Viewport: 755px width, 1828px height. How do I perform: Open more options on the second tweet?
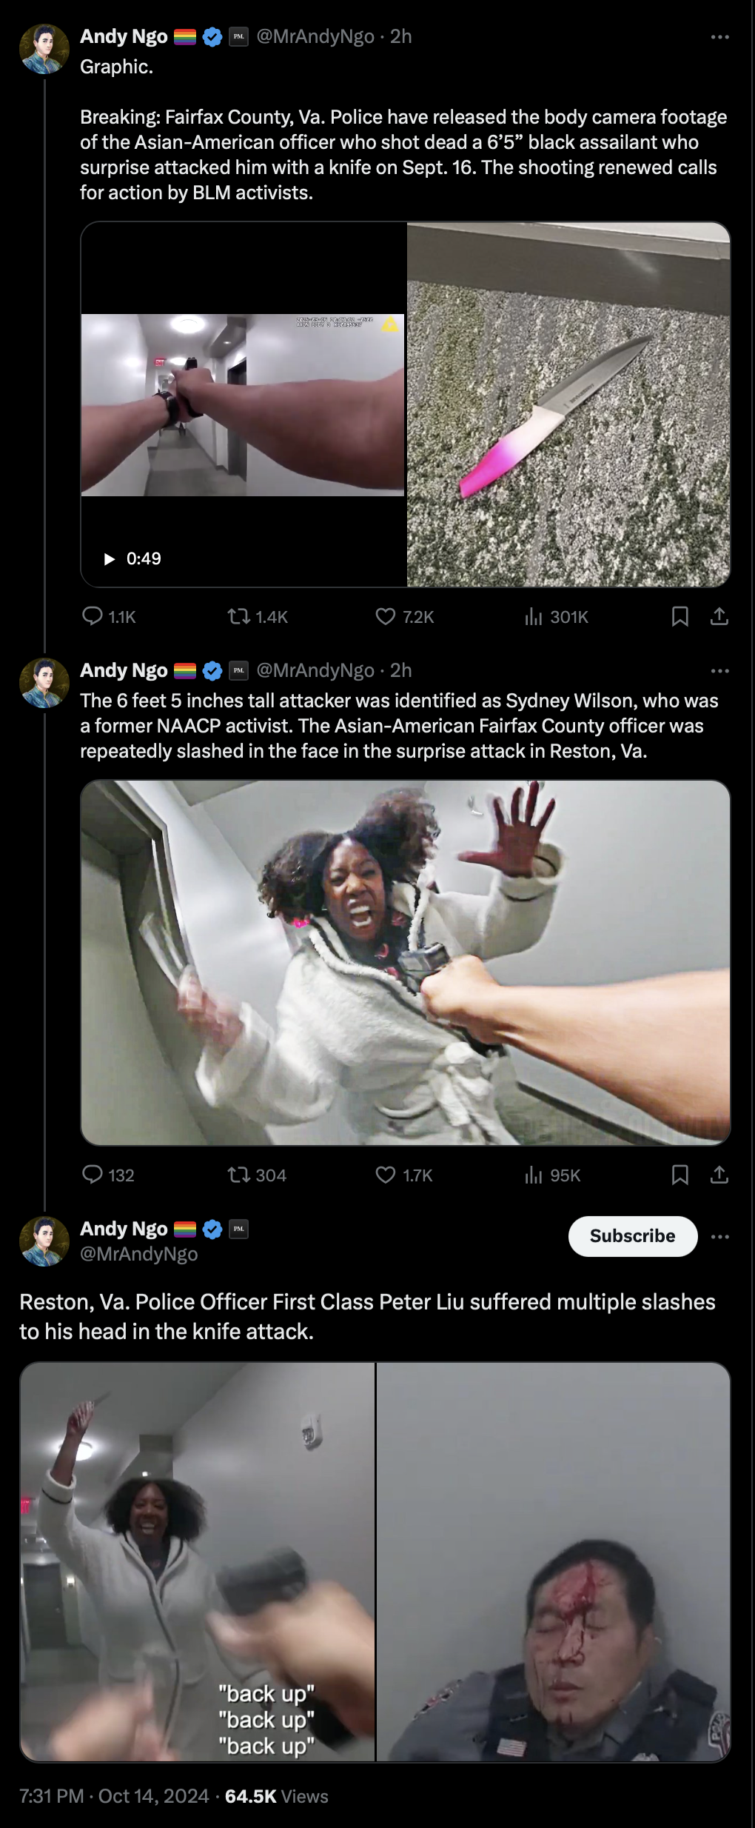point(719,671)
